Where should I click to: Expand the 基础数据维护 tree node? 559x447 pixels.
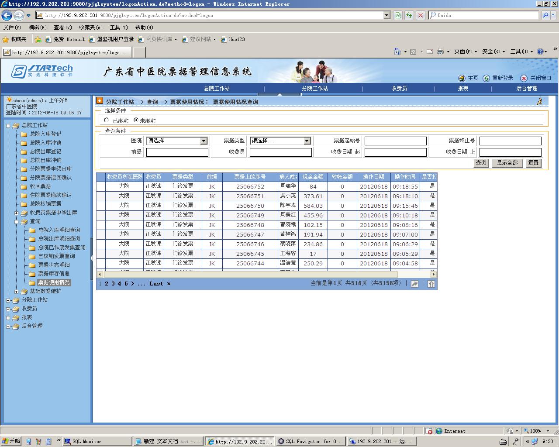[x=16, y=292]
